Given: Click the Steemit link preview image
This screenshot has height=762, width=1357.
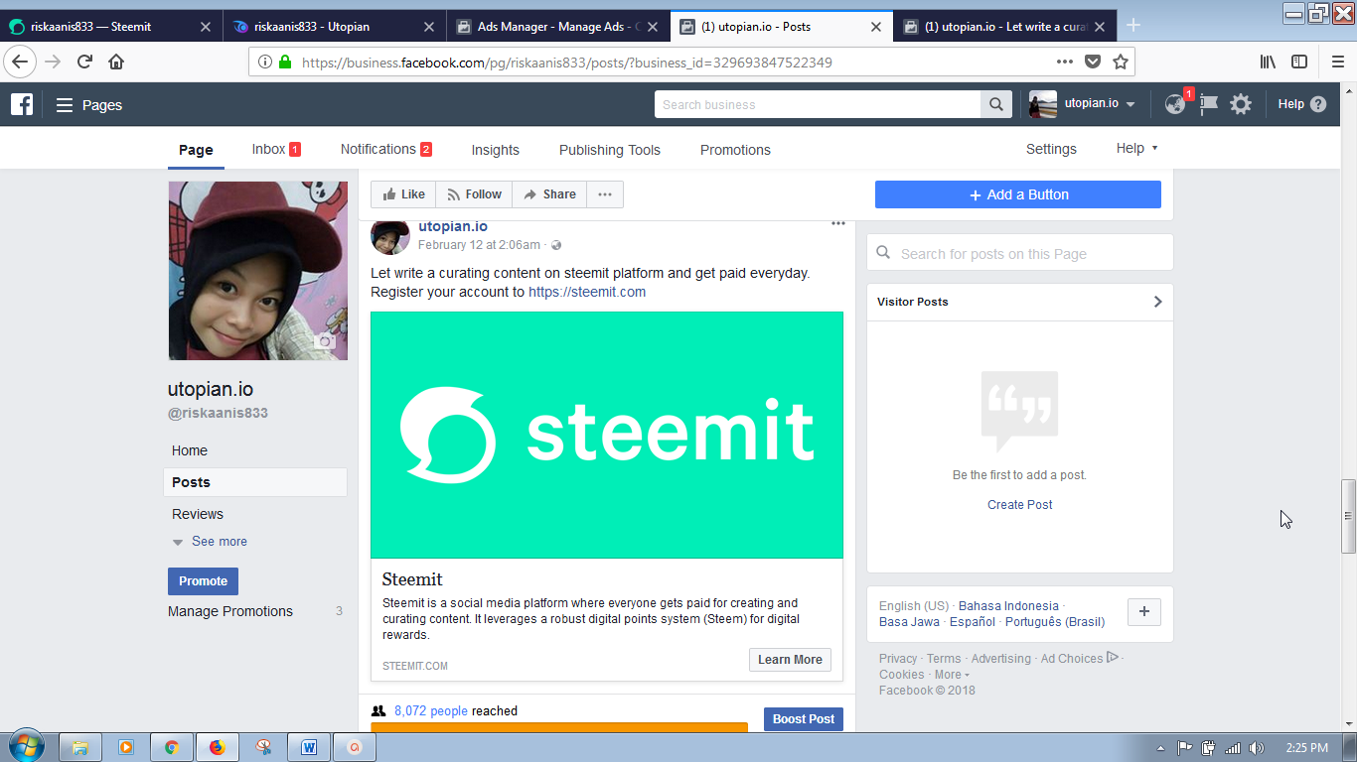Looking at the screenshot, I should 607,435.
